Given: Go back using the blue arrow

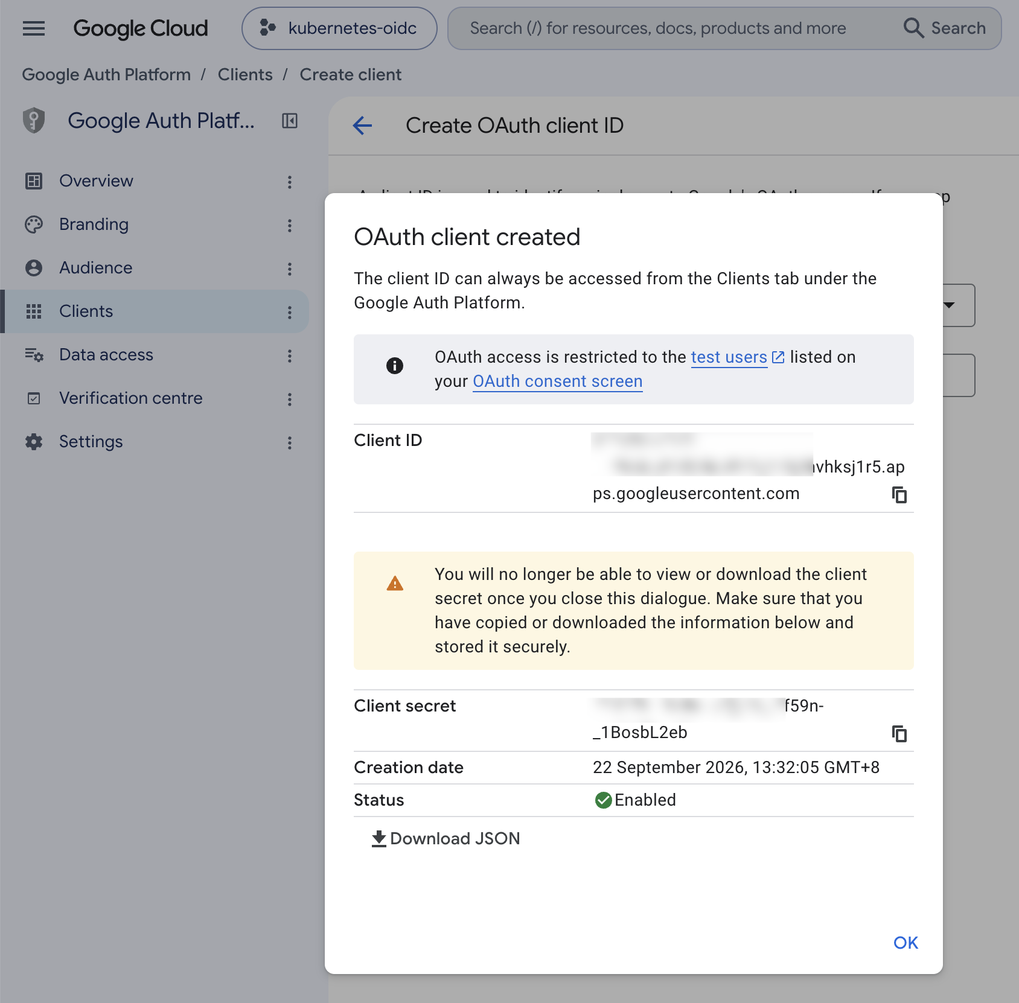Looking at the screenshot, I should [362, 126].
